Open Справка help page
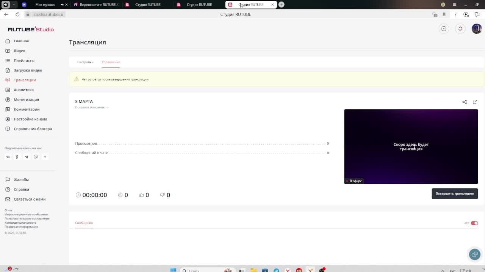Screen dimensions: 485x272 click(17, 189)
